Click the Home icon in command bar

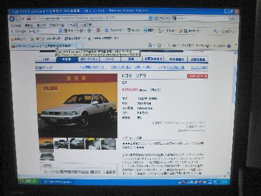[150, 45]
